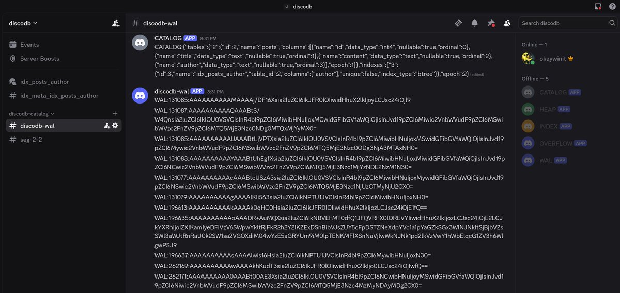Click the APP badge next to CATALOG message

[x=191, y=38]
